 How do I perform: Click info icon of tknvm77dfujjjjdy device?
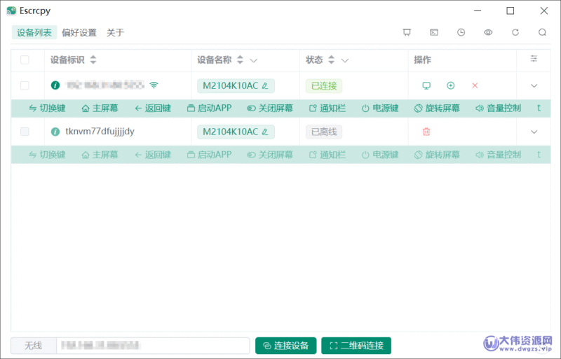pyautogui.click(x=55, y=132)
